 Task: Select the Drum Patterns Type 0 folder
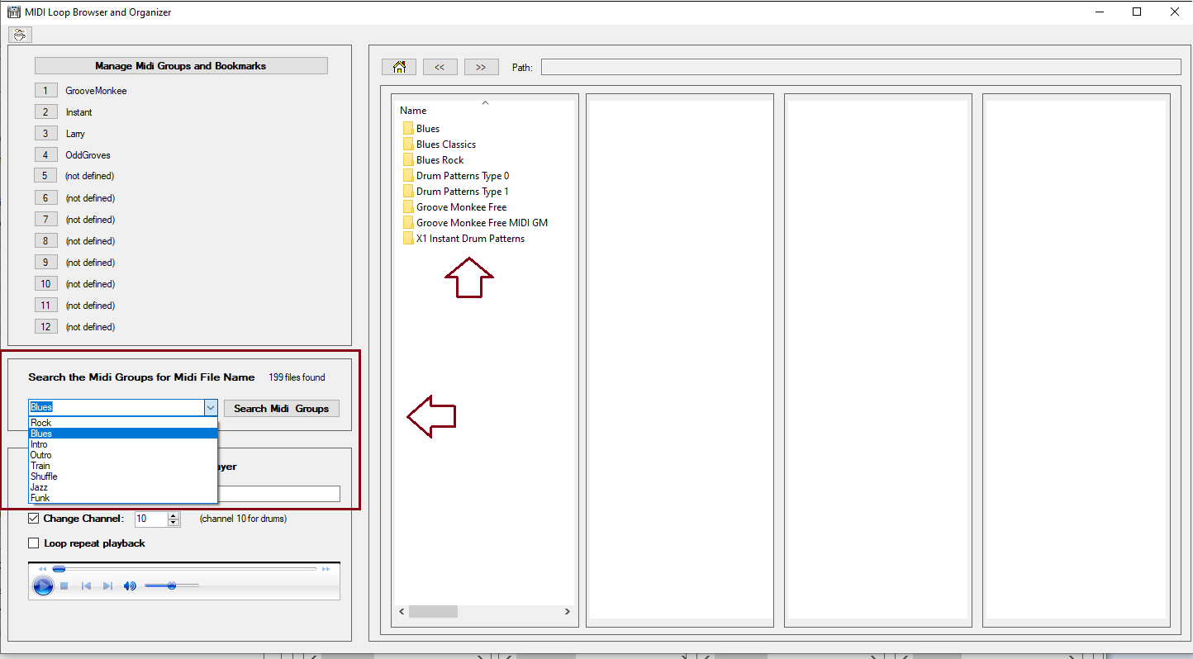coord(456,175)
